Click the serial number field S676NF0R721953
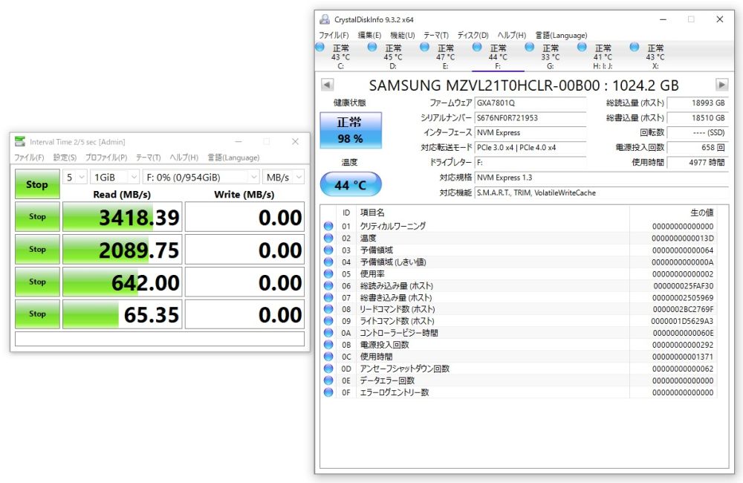 tap(531, 117)
